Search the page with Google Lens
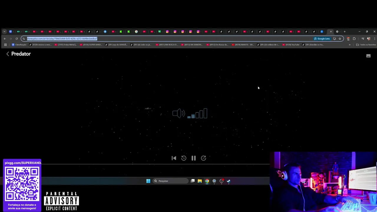Image resolution: width=377 pixels, height=212 pixels. pyautogui.click(x=322, y=39)
